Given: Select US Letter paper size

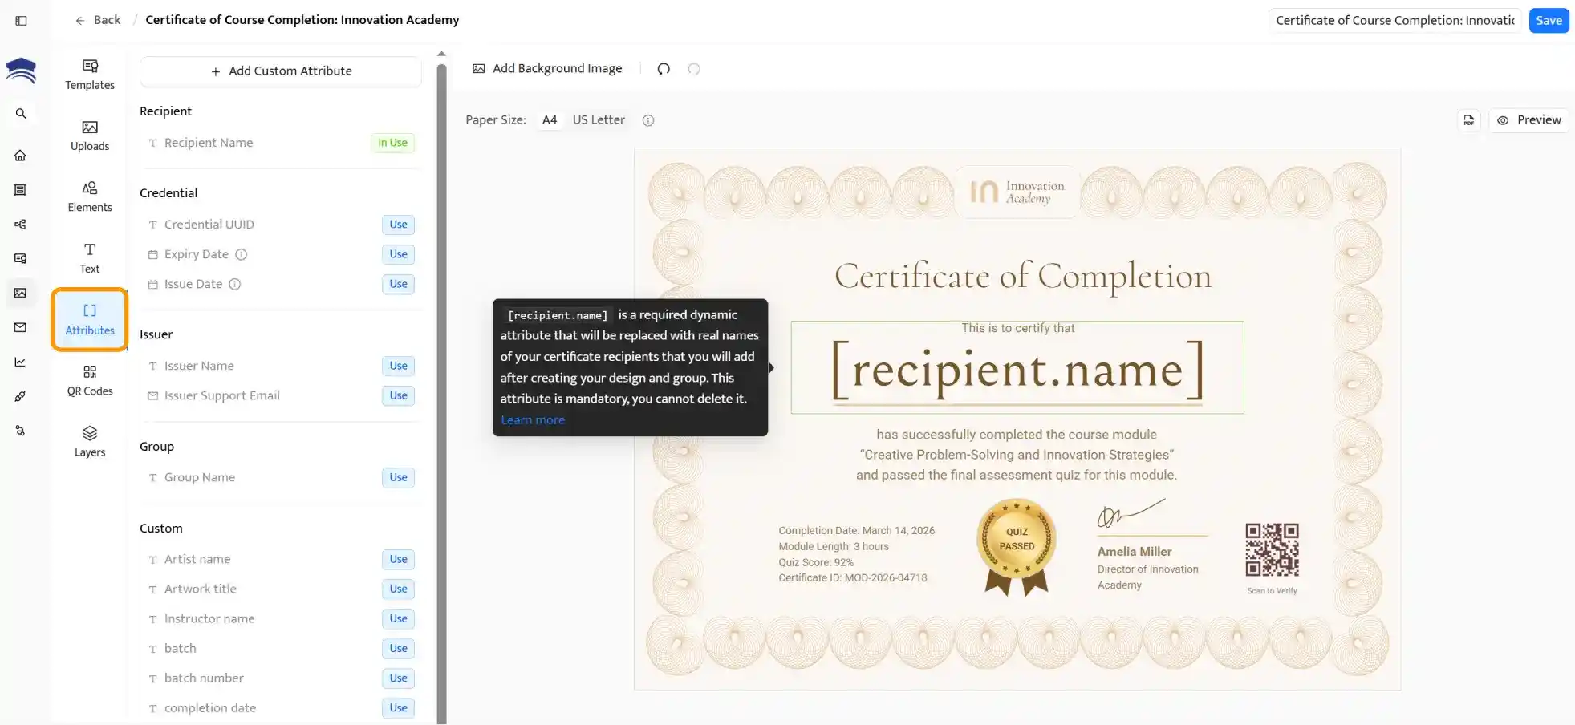Looking at the screenshot, I should 599,120.
